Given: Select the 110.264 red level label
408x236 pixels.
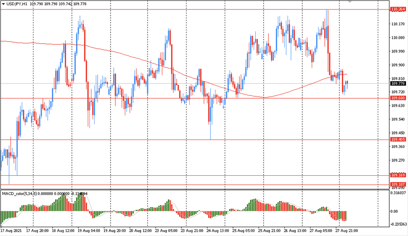Looking at the screenshot, I should tap(398, 9).
